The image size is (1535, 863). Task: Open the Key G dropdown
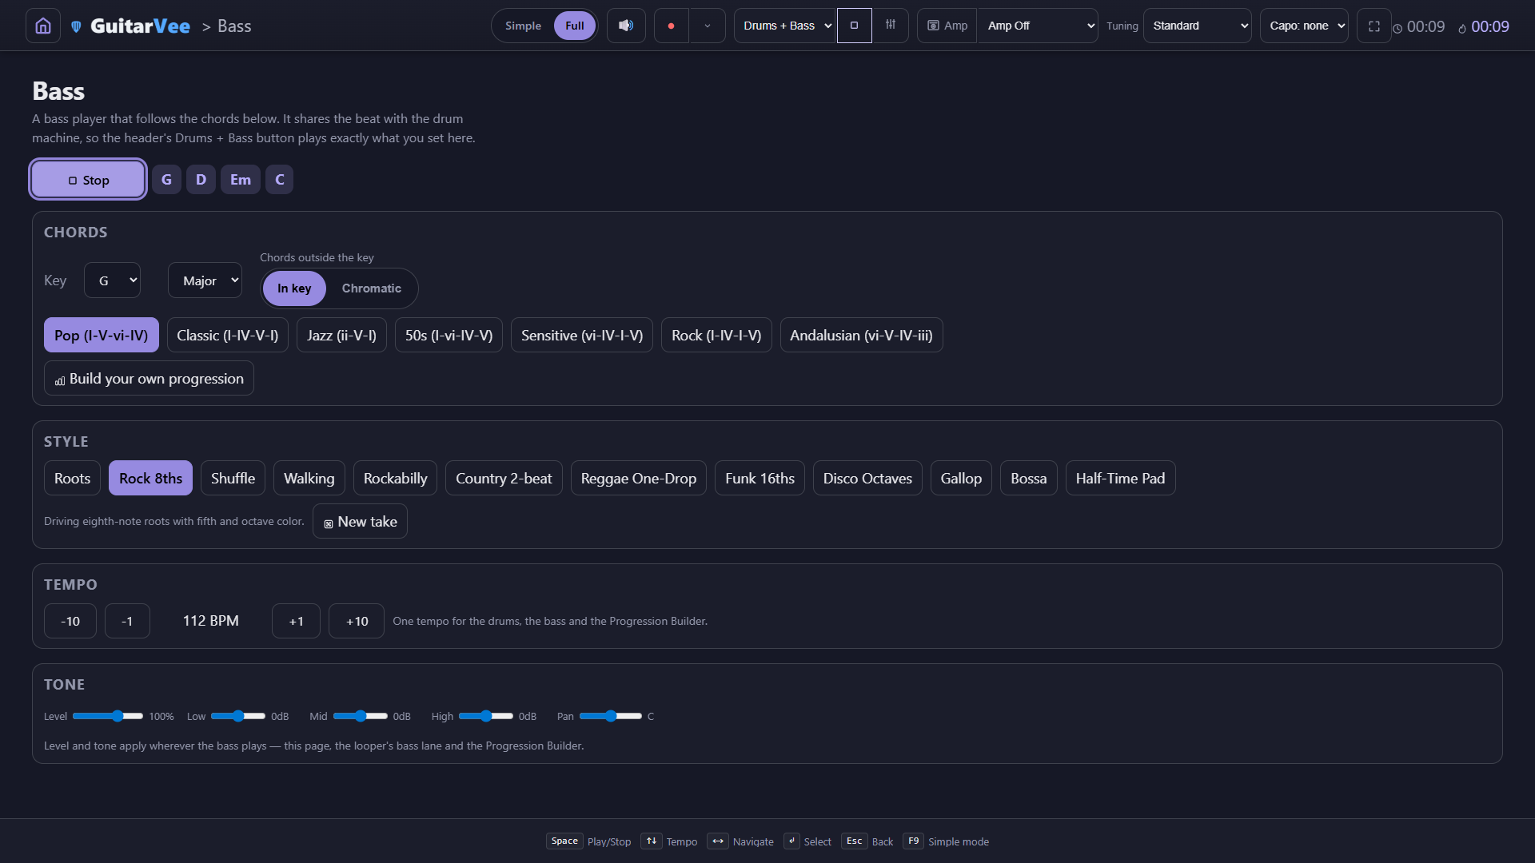click(112, 280)
